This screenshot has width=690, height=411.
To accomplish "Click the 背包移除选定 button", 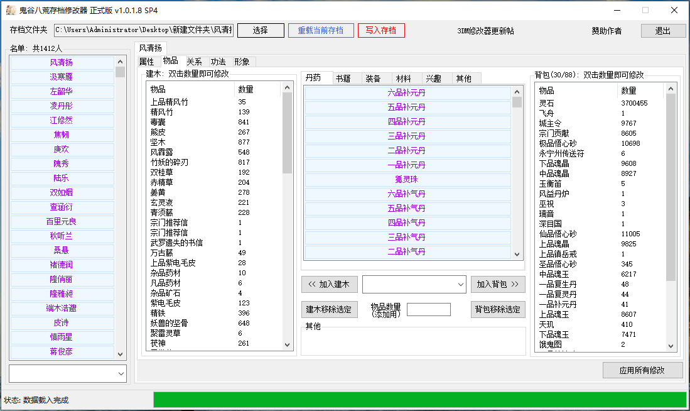I will 498,310.
